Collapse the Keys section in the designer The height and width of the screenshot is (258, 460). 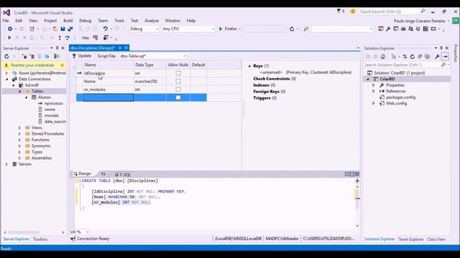[249, 66]
